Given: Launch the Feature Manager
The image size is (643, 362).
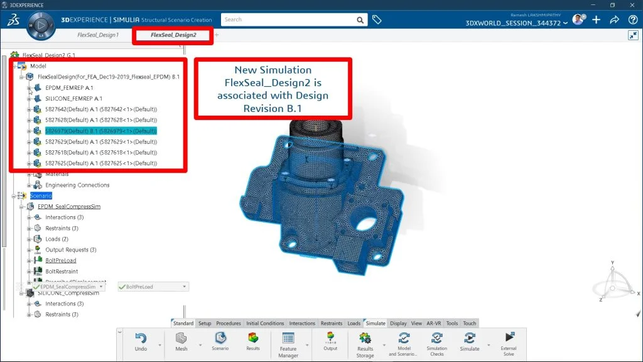Looking at the screenshot, I should point(288,338).
